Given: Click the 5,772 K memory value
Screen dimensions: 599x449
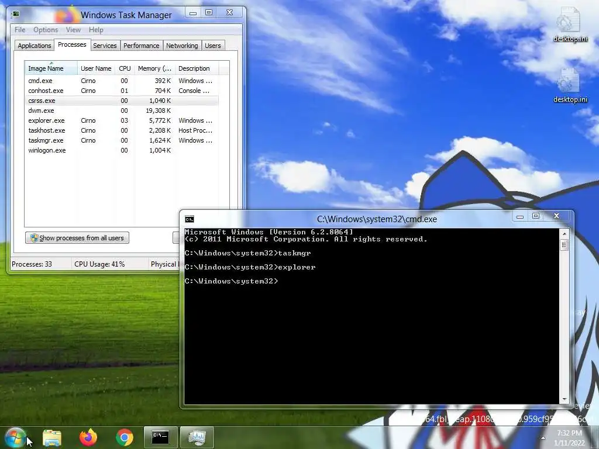Looking at the screenshot, I should pyautogui.click(x=160, y=120).
